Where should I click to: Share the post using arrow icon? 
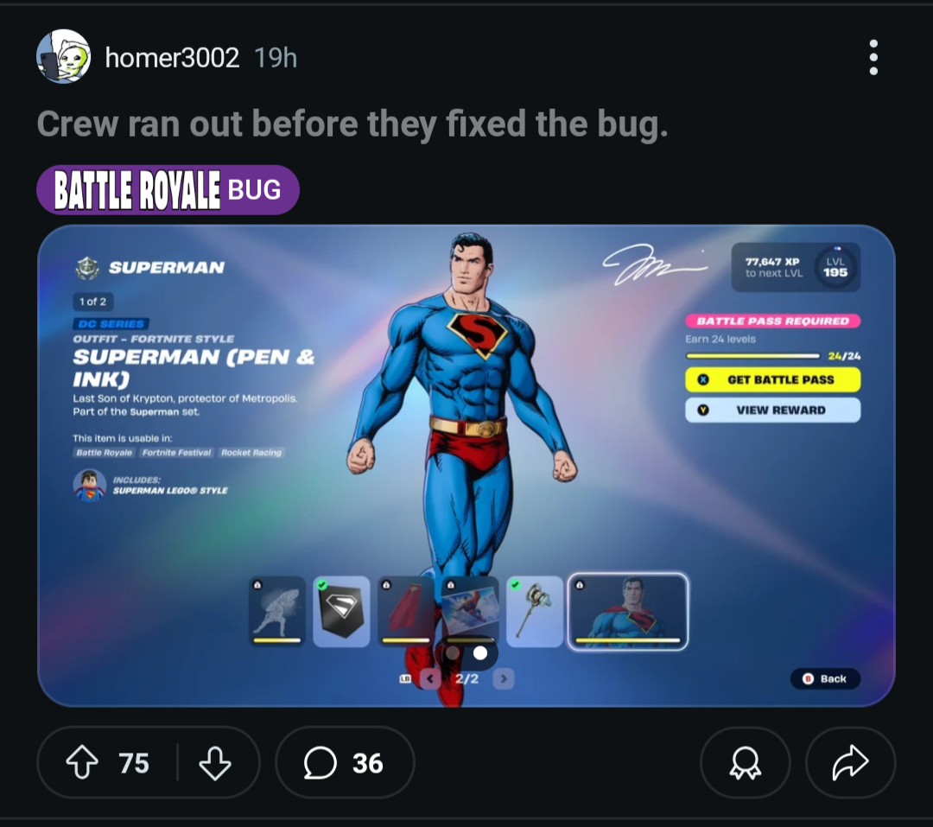(850, 763)
